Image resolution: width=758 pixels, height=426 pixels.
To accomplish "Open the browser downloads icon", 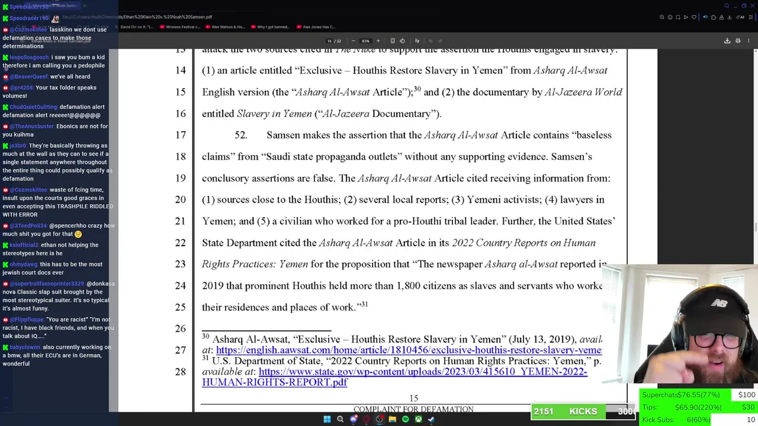I will click(730, 17).
